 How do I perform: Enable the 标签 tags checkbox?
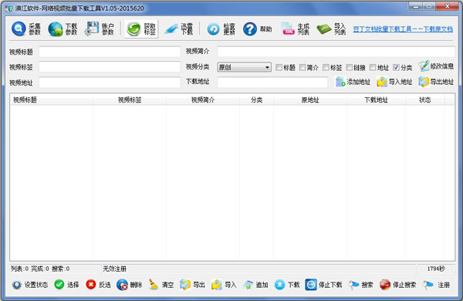pos(326,68)
